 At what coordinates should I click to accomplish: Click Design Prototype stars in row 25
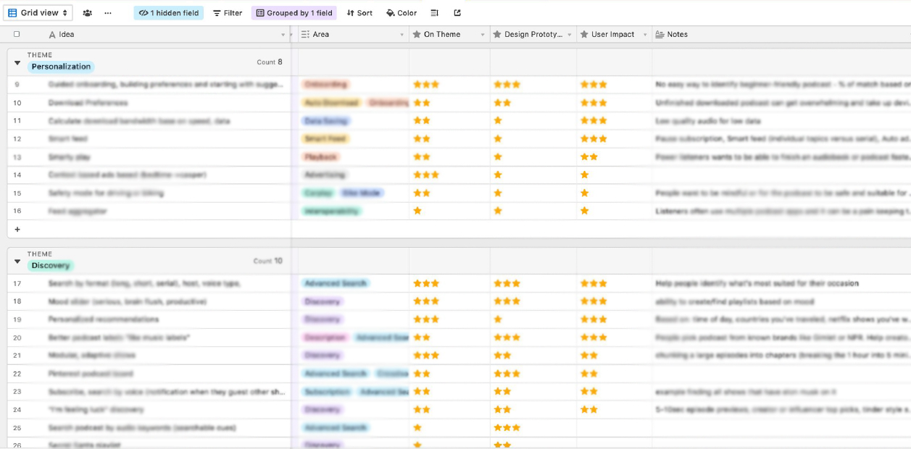pos(507,428)
